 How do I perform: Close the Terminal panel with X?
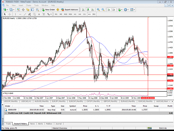(x=3, y=105)
